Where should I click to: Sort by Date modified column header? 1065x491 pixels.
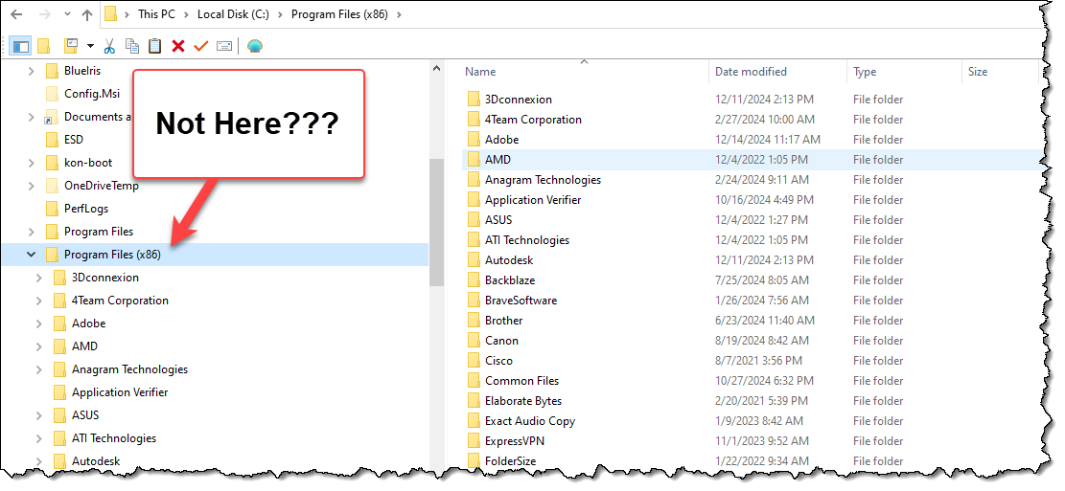pos(751,71)
